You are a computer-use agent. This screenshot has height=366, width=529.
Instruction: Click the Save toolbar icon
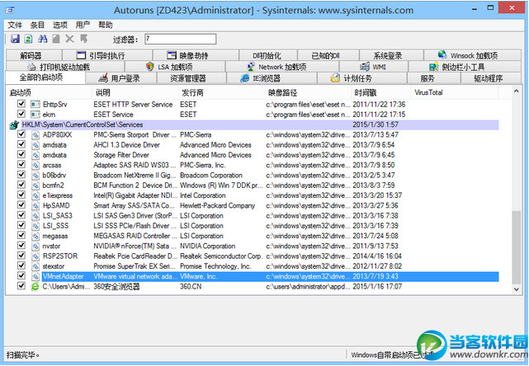(x=15, y=39)
